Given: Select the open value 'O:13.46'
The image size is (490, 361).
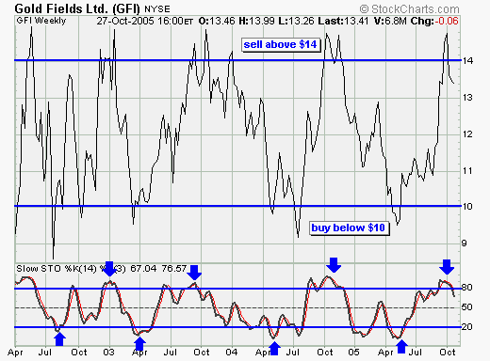Looking at the screenshot, I should click(x=217, y=21).
